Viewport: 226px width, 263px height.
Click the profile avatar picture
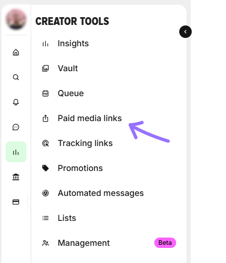click(16, 19)
